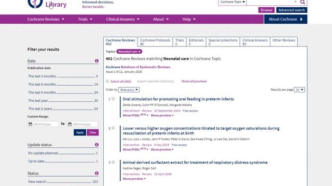Expand Show preview for oral stimulation review

pyautogui.click(x=162, y=115)
